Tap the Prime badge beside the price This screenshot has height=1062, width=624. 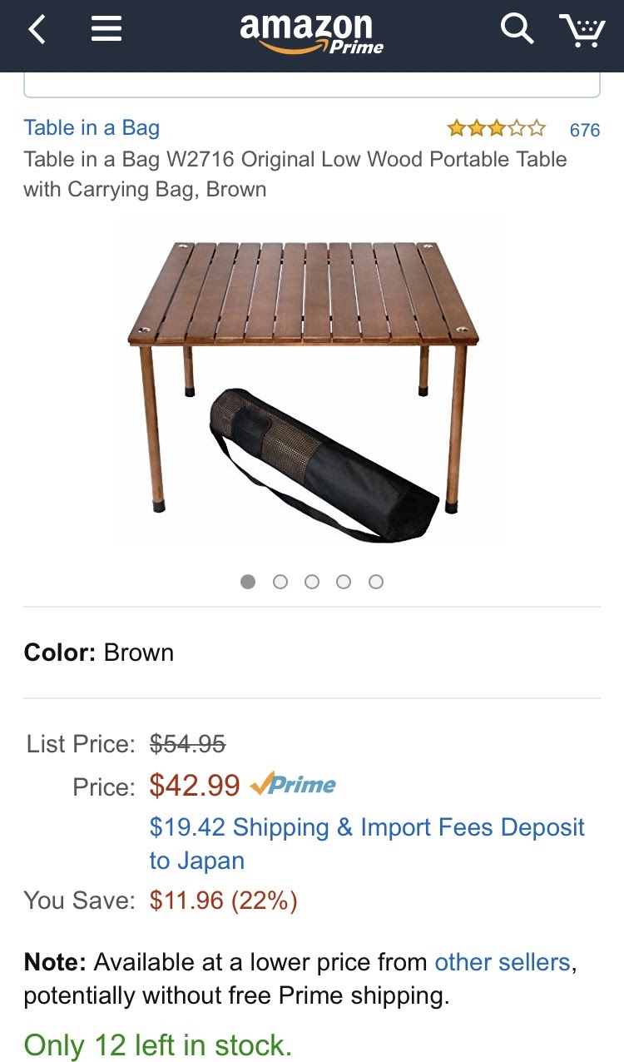click(293, 784)
